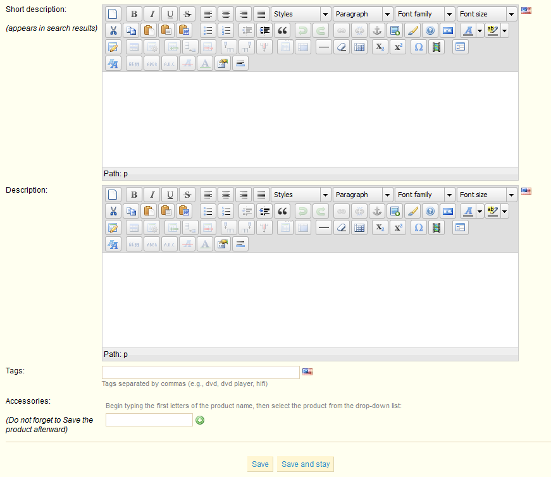551x477 pixels.
Task: Open Styles dropdown in Description editor
Action: 300,195
